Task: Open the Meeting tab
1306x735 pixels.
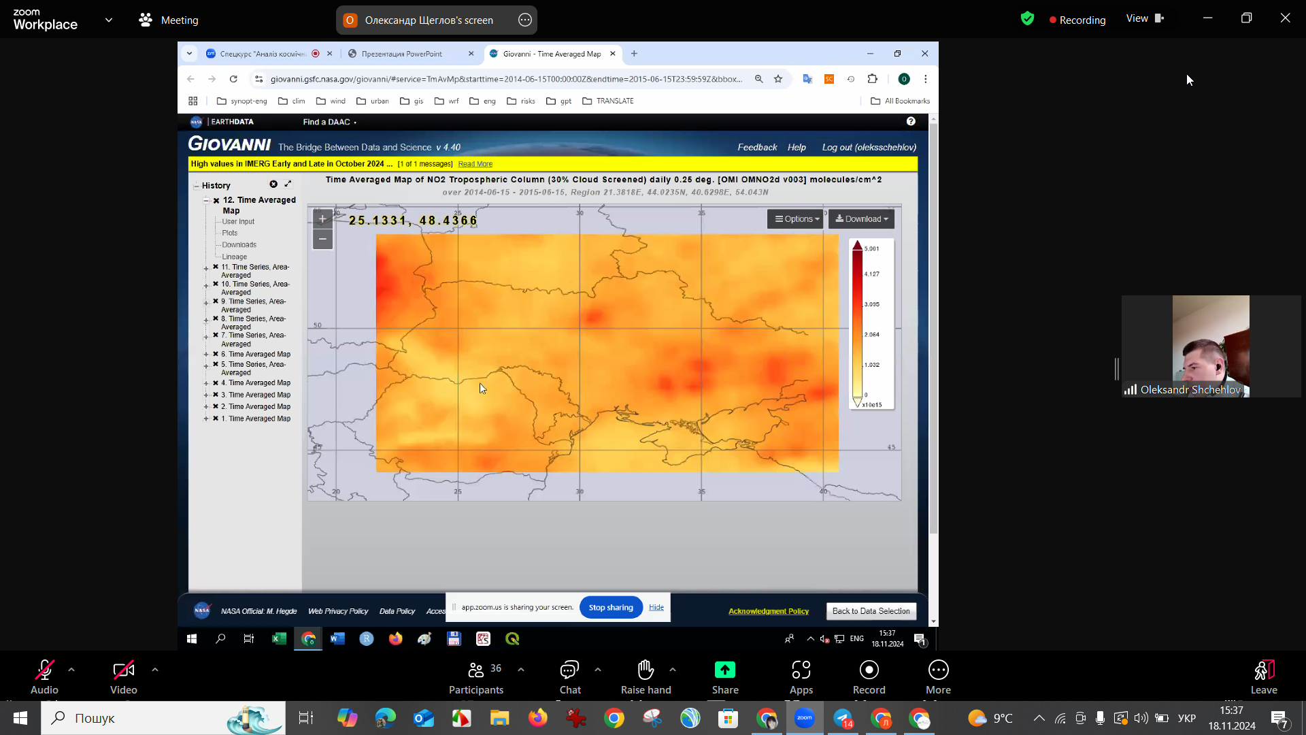Action: click(x=169, y=20)
